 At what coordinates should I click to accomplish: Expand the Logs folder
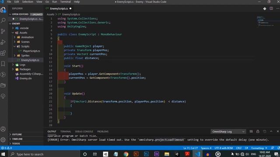coord(13,65)
